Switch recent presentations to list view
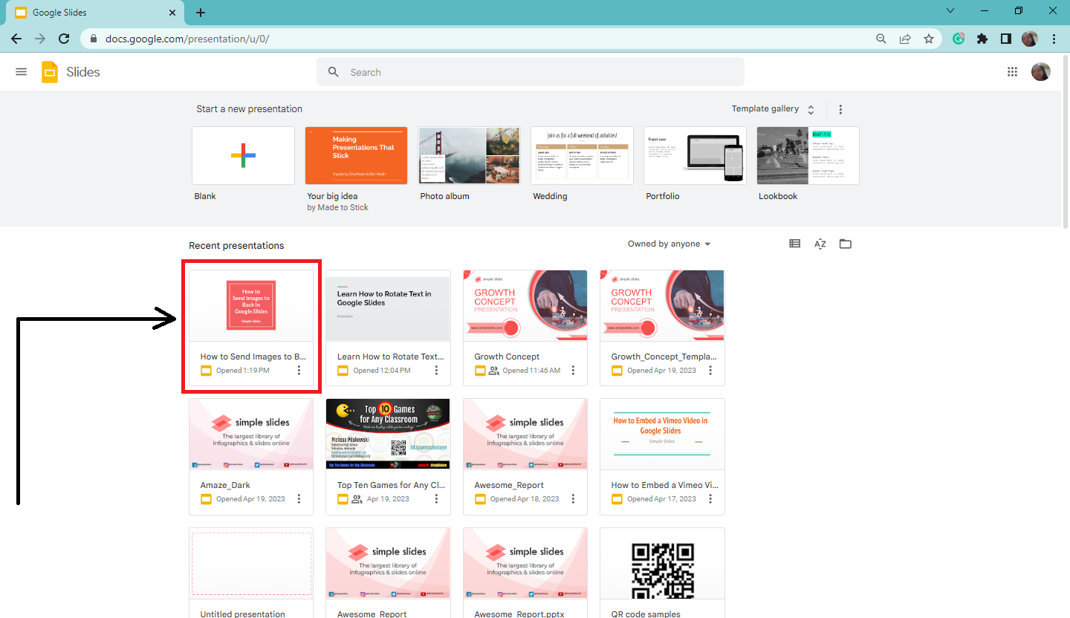Image resolution: width=1070 pixels, height=618 pixels. tap(794, 243)
